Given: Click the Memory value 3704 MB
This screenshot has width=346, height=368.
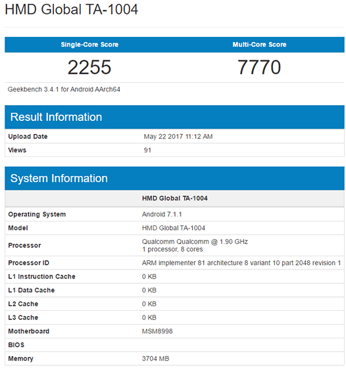Looking at the screenshot, I should 155,359.
